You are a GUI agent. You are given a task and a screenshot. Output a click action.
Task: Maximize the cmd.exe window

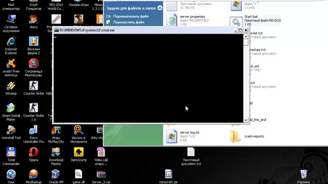[240, 30]
